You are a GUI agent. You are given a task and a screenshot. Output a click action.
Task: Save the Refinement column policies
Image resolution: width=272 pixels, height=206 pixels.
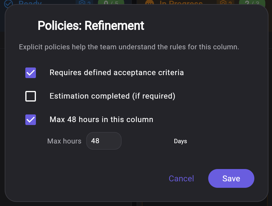(x=231, y=178)
